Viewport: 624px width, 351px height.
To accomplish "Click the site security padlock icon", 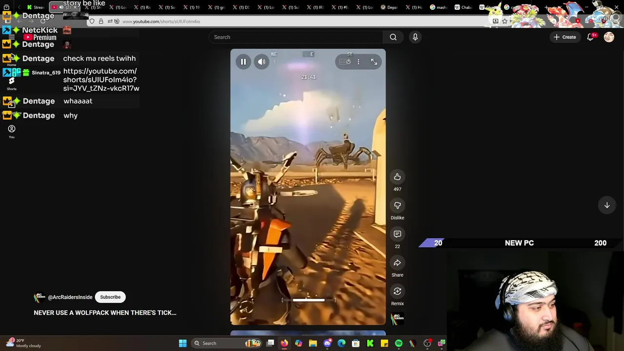I will pyautogui.click(x=101, y=21).
